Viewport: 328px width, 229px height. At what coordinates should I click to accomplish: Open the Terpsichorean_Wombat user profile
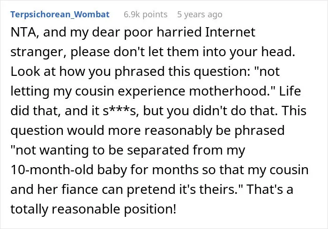[x=60, y=15]
